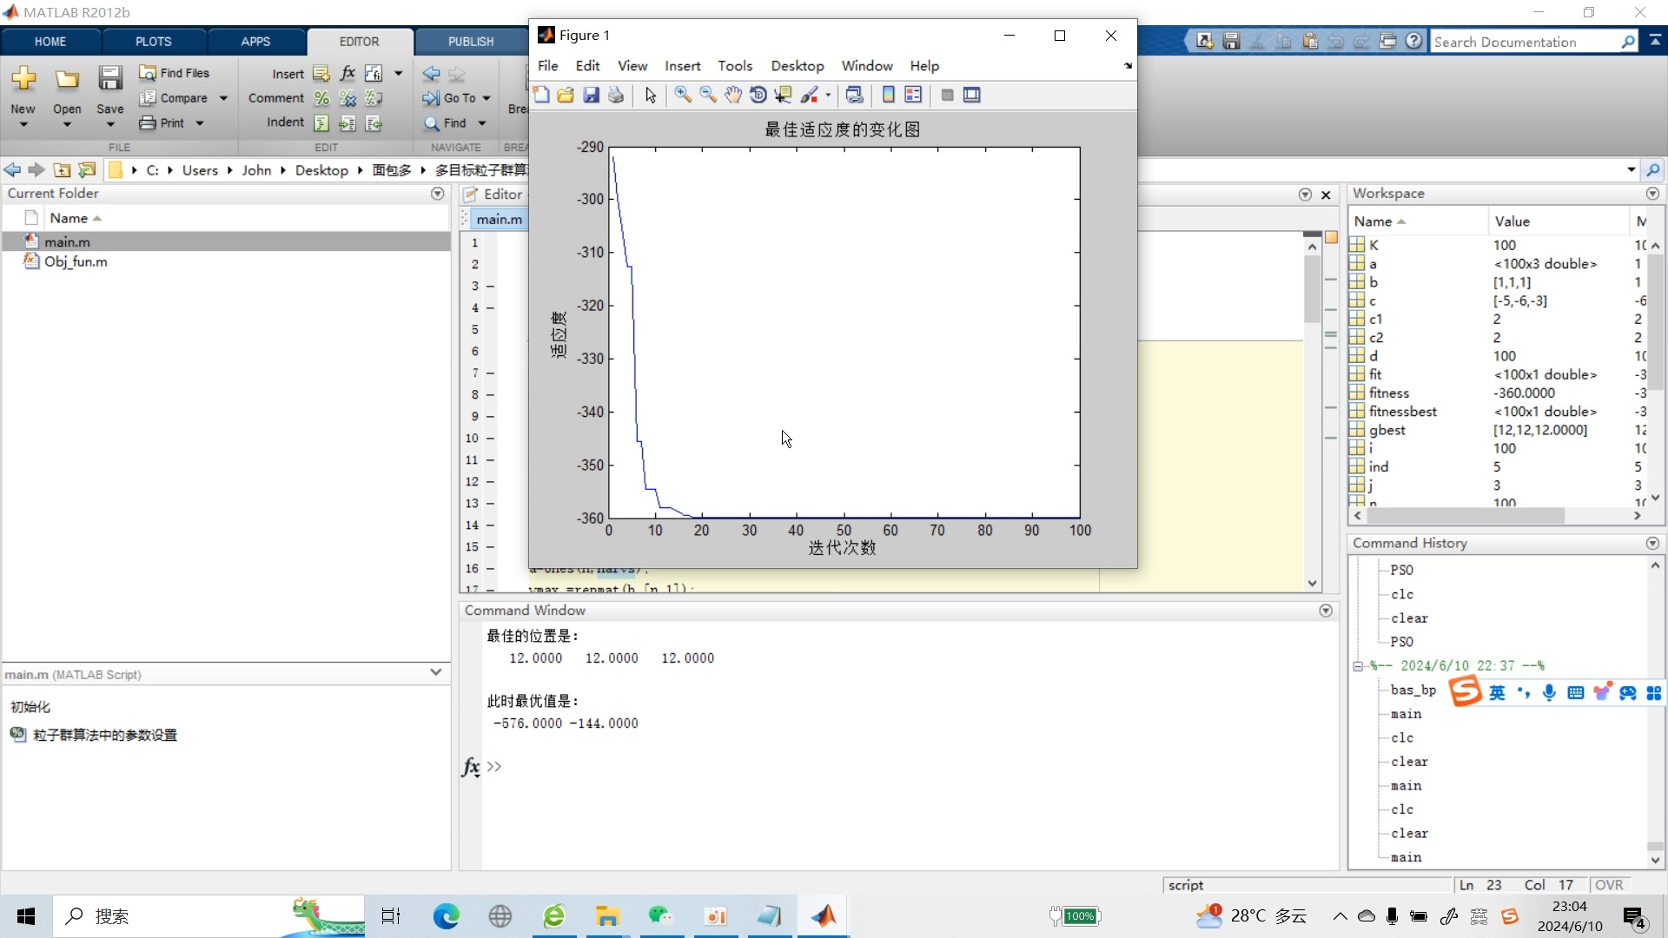Click the Find Files button

click(x=175, y=73)
